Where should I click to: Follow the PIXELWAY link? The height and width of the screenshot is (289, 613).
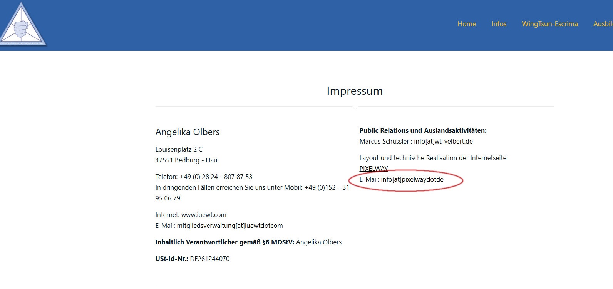(x=373, y=169)
